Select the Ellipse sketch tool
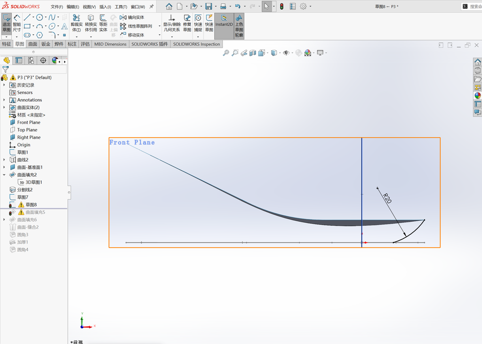The image size is (482, 344). click(x=52, y=26)
